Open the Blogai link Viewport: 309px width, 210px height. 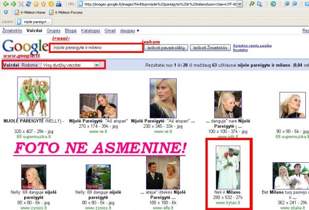pyautogui.click(x=71, y=30)
